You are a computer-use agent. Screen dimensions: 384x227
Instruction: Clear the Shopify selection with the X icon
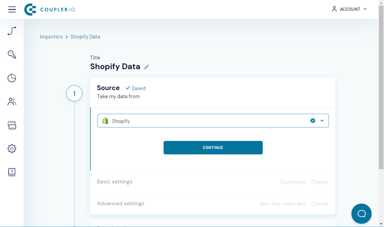click(313, 120)
